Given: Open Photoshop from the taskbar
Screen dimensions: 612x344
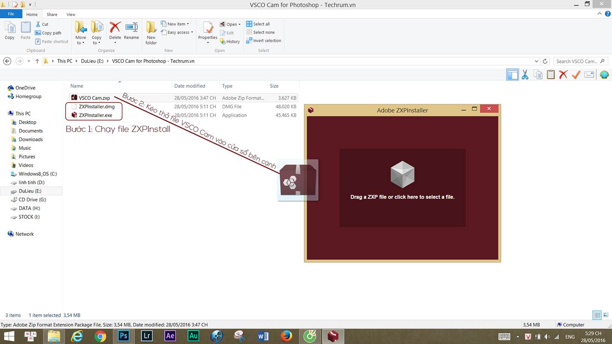Looking at the screenshot, I should tap(123, 336).
